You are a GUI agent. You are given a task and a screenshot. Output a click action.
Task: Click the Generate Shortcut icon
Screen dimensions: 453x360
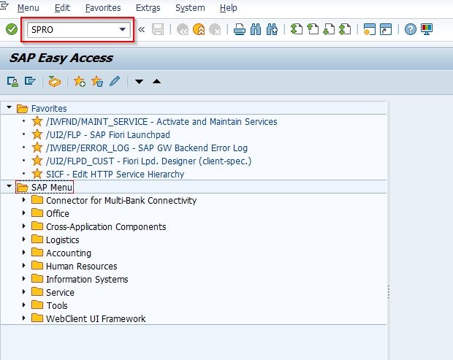[x=386, y=29]
